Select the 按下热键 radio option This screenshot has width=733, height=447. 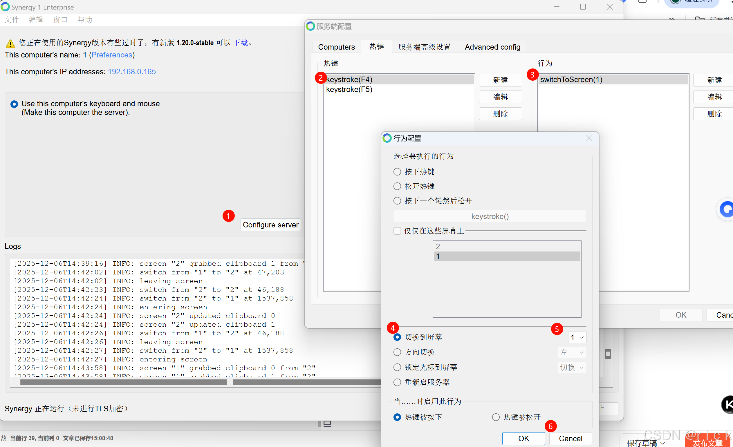coord(397,172)
